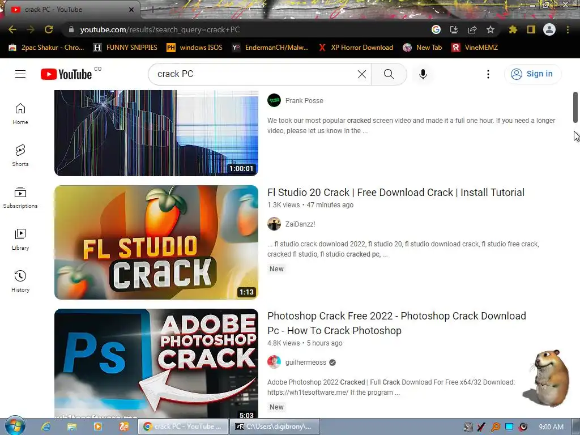Open History in the sidebar
Viewport: 580px width, 435px height.
pyautogui.click(x=20, y=281)
